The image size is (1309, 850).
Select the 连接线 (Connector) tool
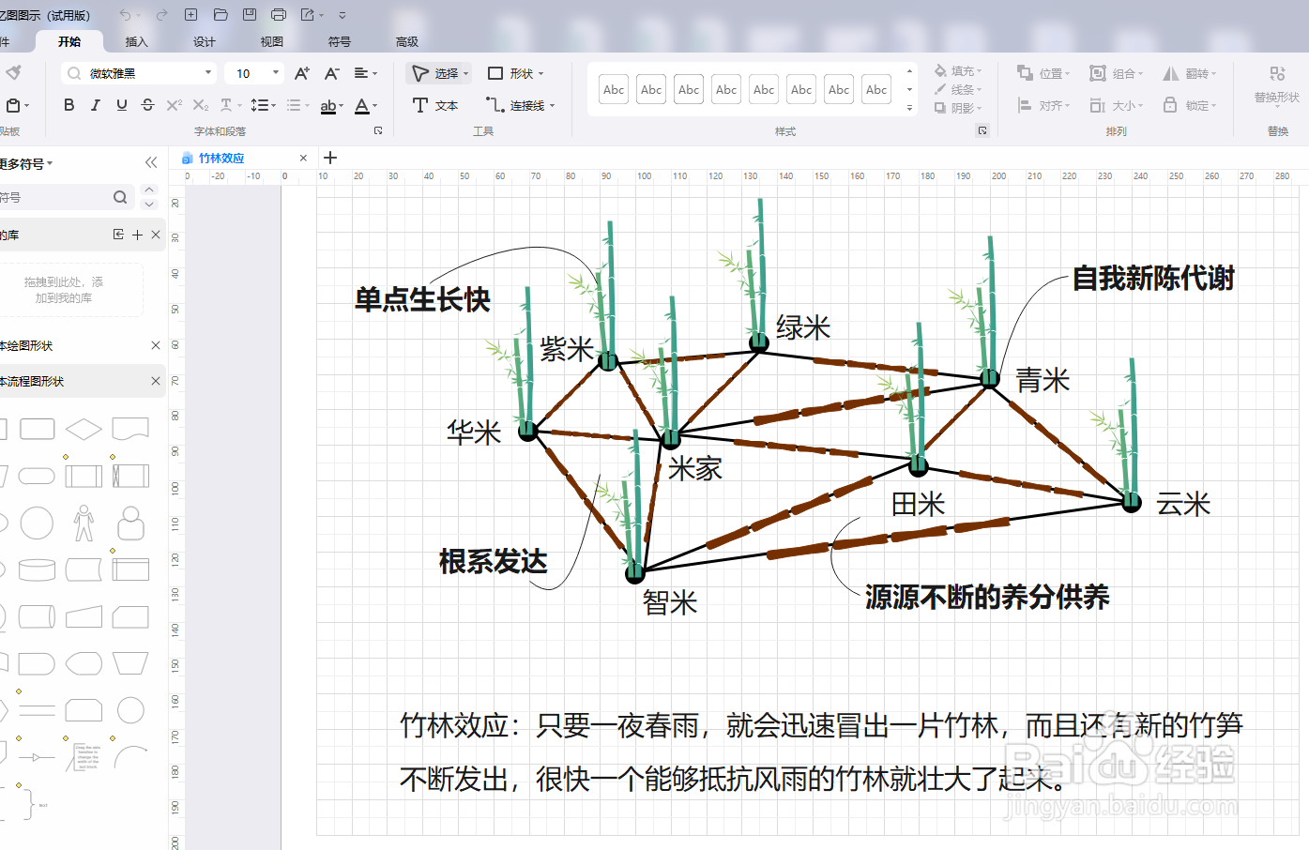click(x=514, y=105)
